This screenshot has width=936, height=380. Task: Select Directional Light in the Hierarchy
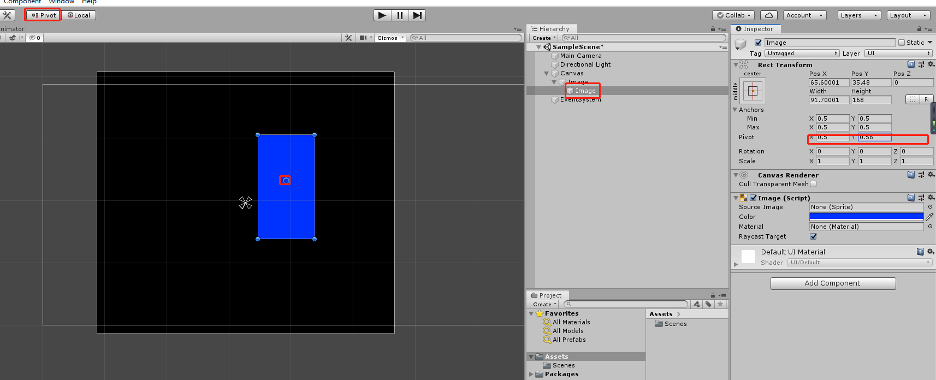pos(585,64)
